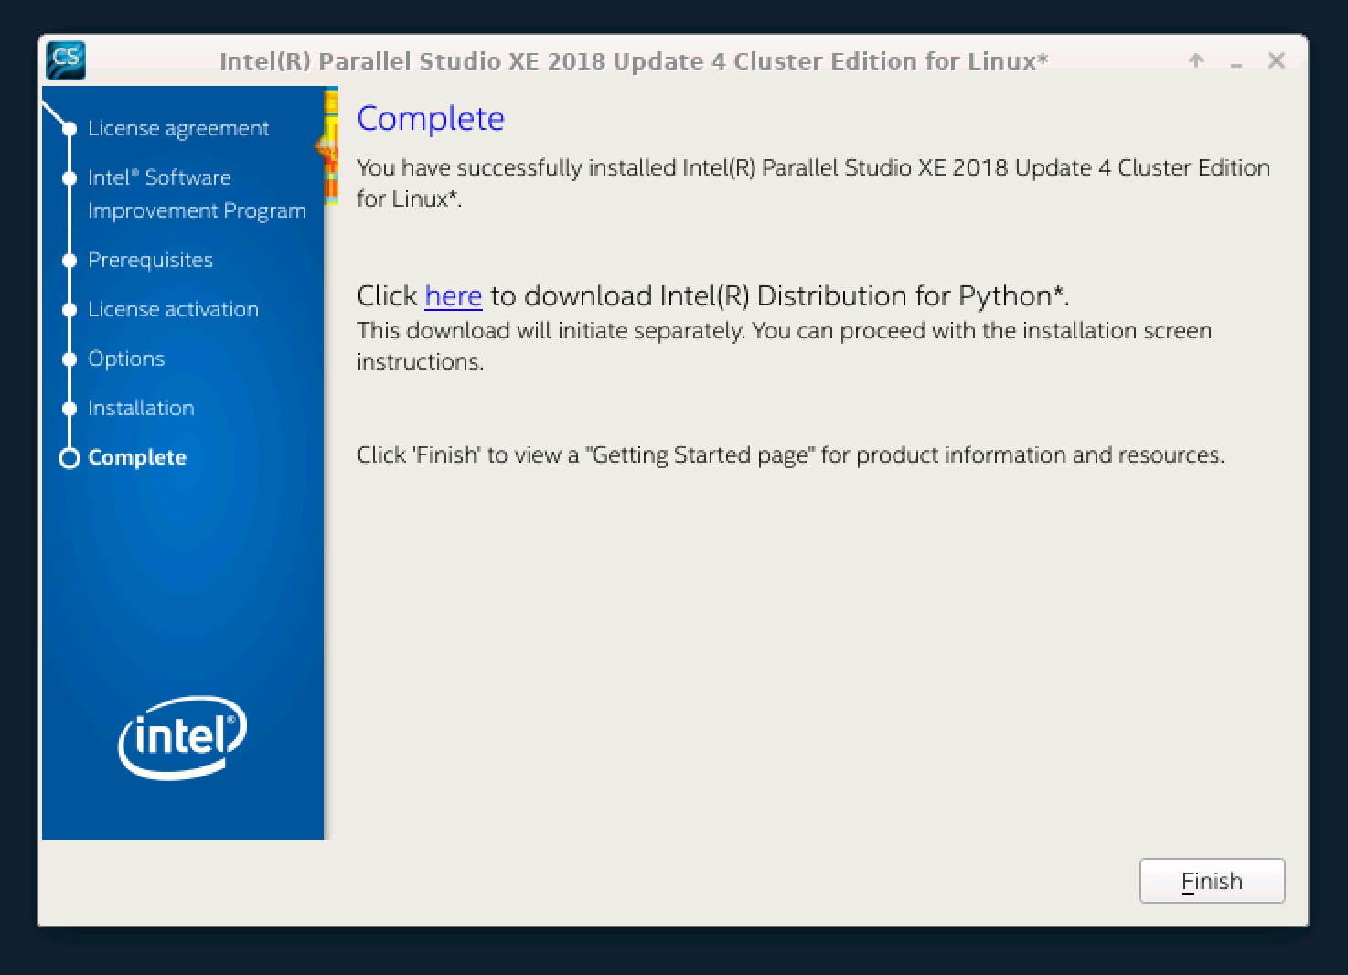Go to the Prerequisites step
The image size is (1348, 975).
(x=150, y=261)
